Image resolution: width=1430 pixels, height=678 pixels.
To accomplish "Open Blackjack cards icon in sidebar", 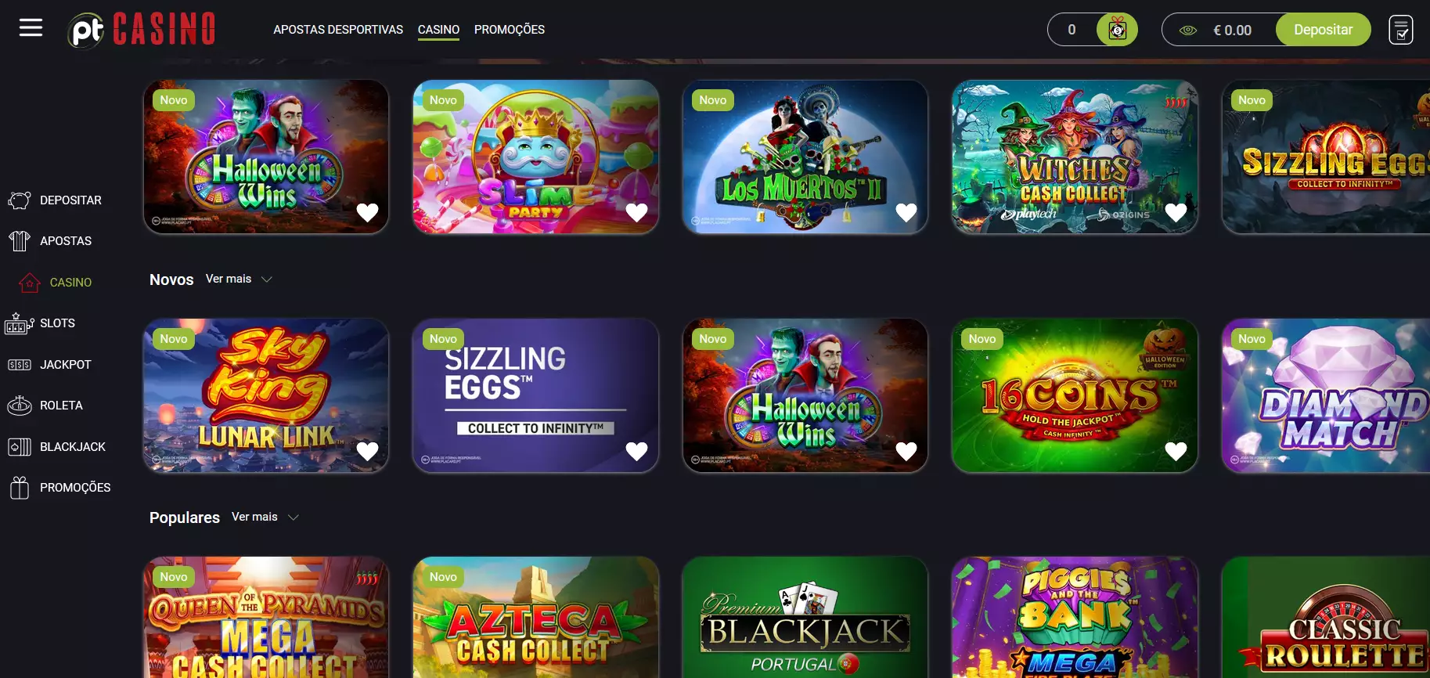I will [20, 447].
